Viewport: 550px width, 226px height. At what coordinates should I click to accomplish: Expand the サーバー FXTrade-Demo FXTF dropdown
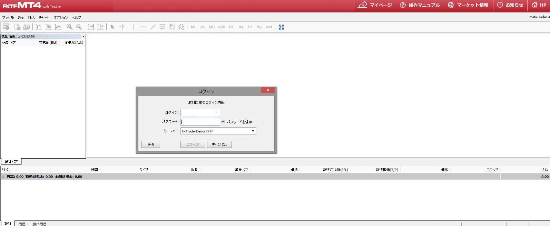click(253, 131)
